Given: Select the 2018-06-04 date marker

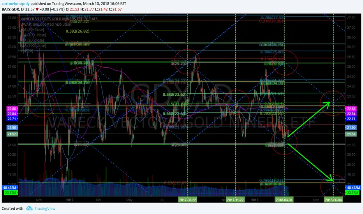Looking at the screenshot, I should click(x=333, y=200).
